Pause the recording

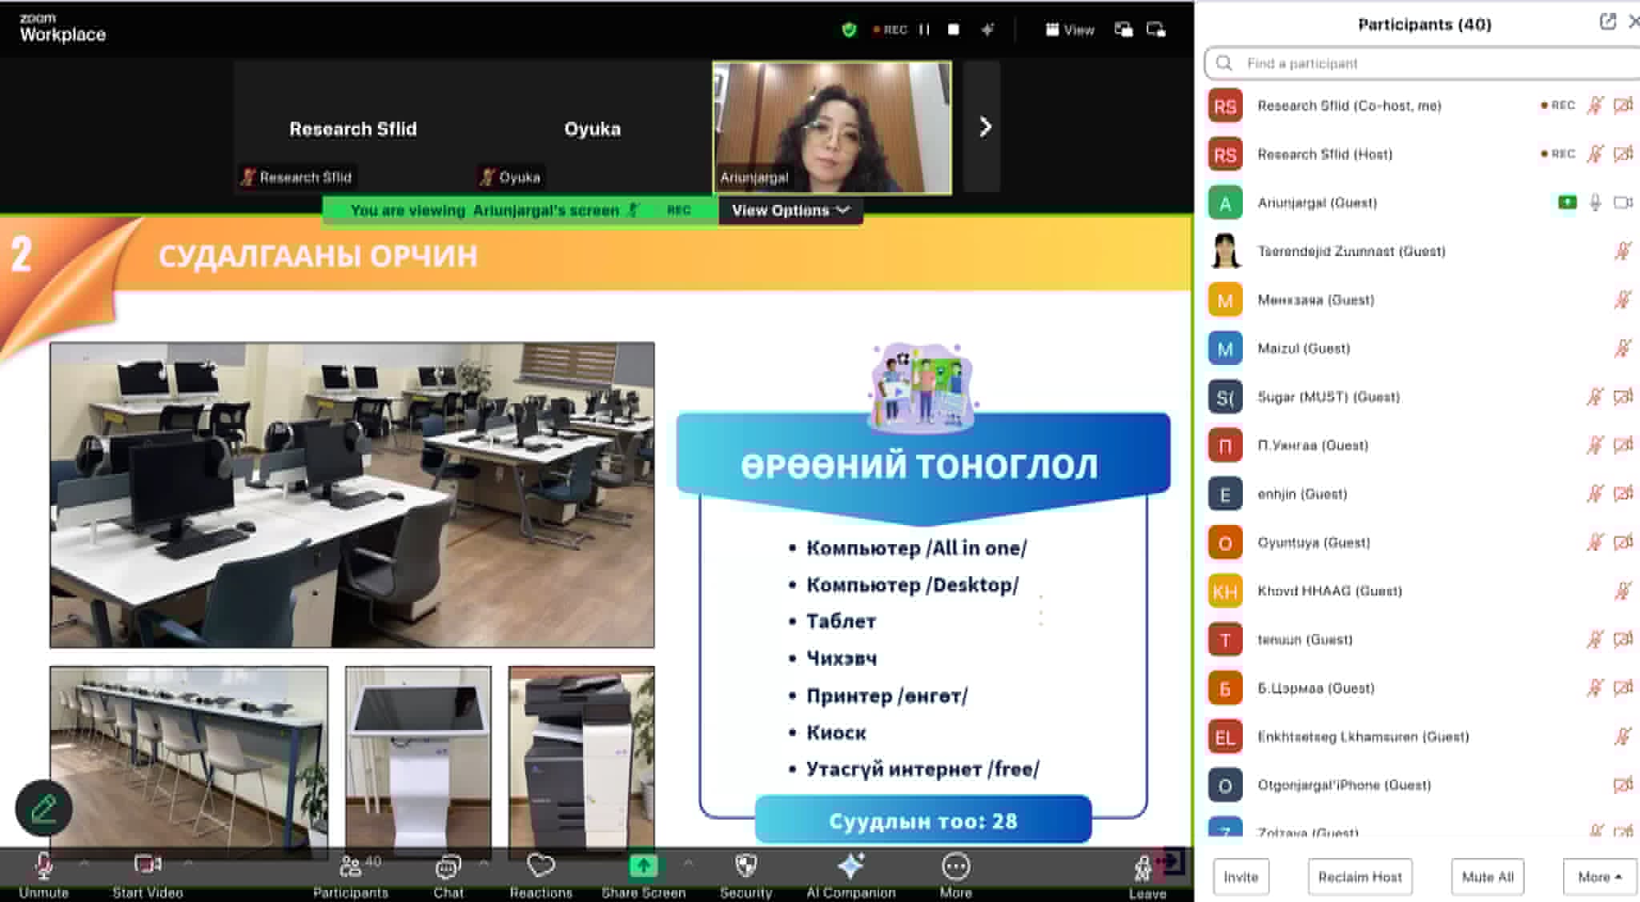[924, 30]
